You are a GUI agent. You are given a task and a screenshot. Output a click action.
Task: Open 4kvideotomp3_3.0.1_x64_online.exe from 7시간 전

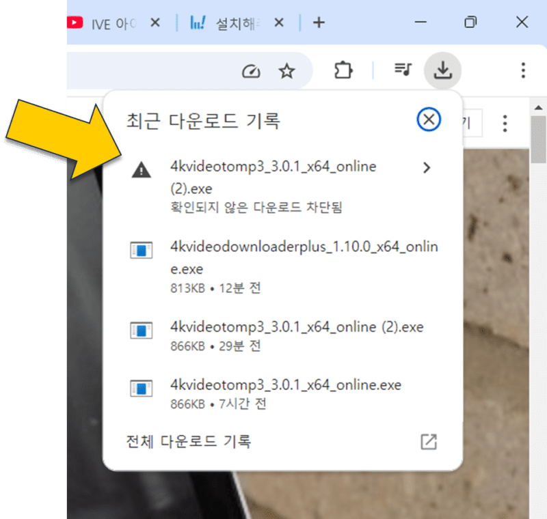pos(285,385)
